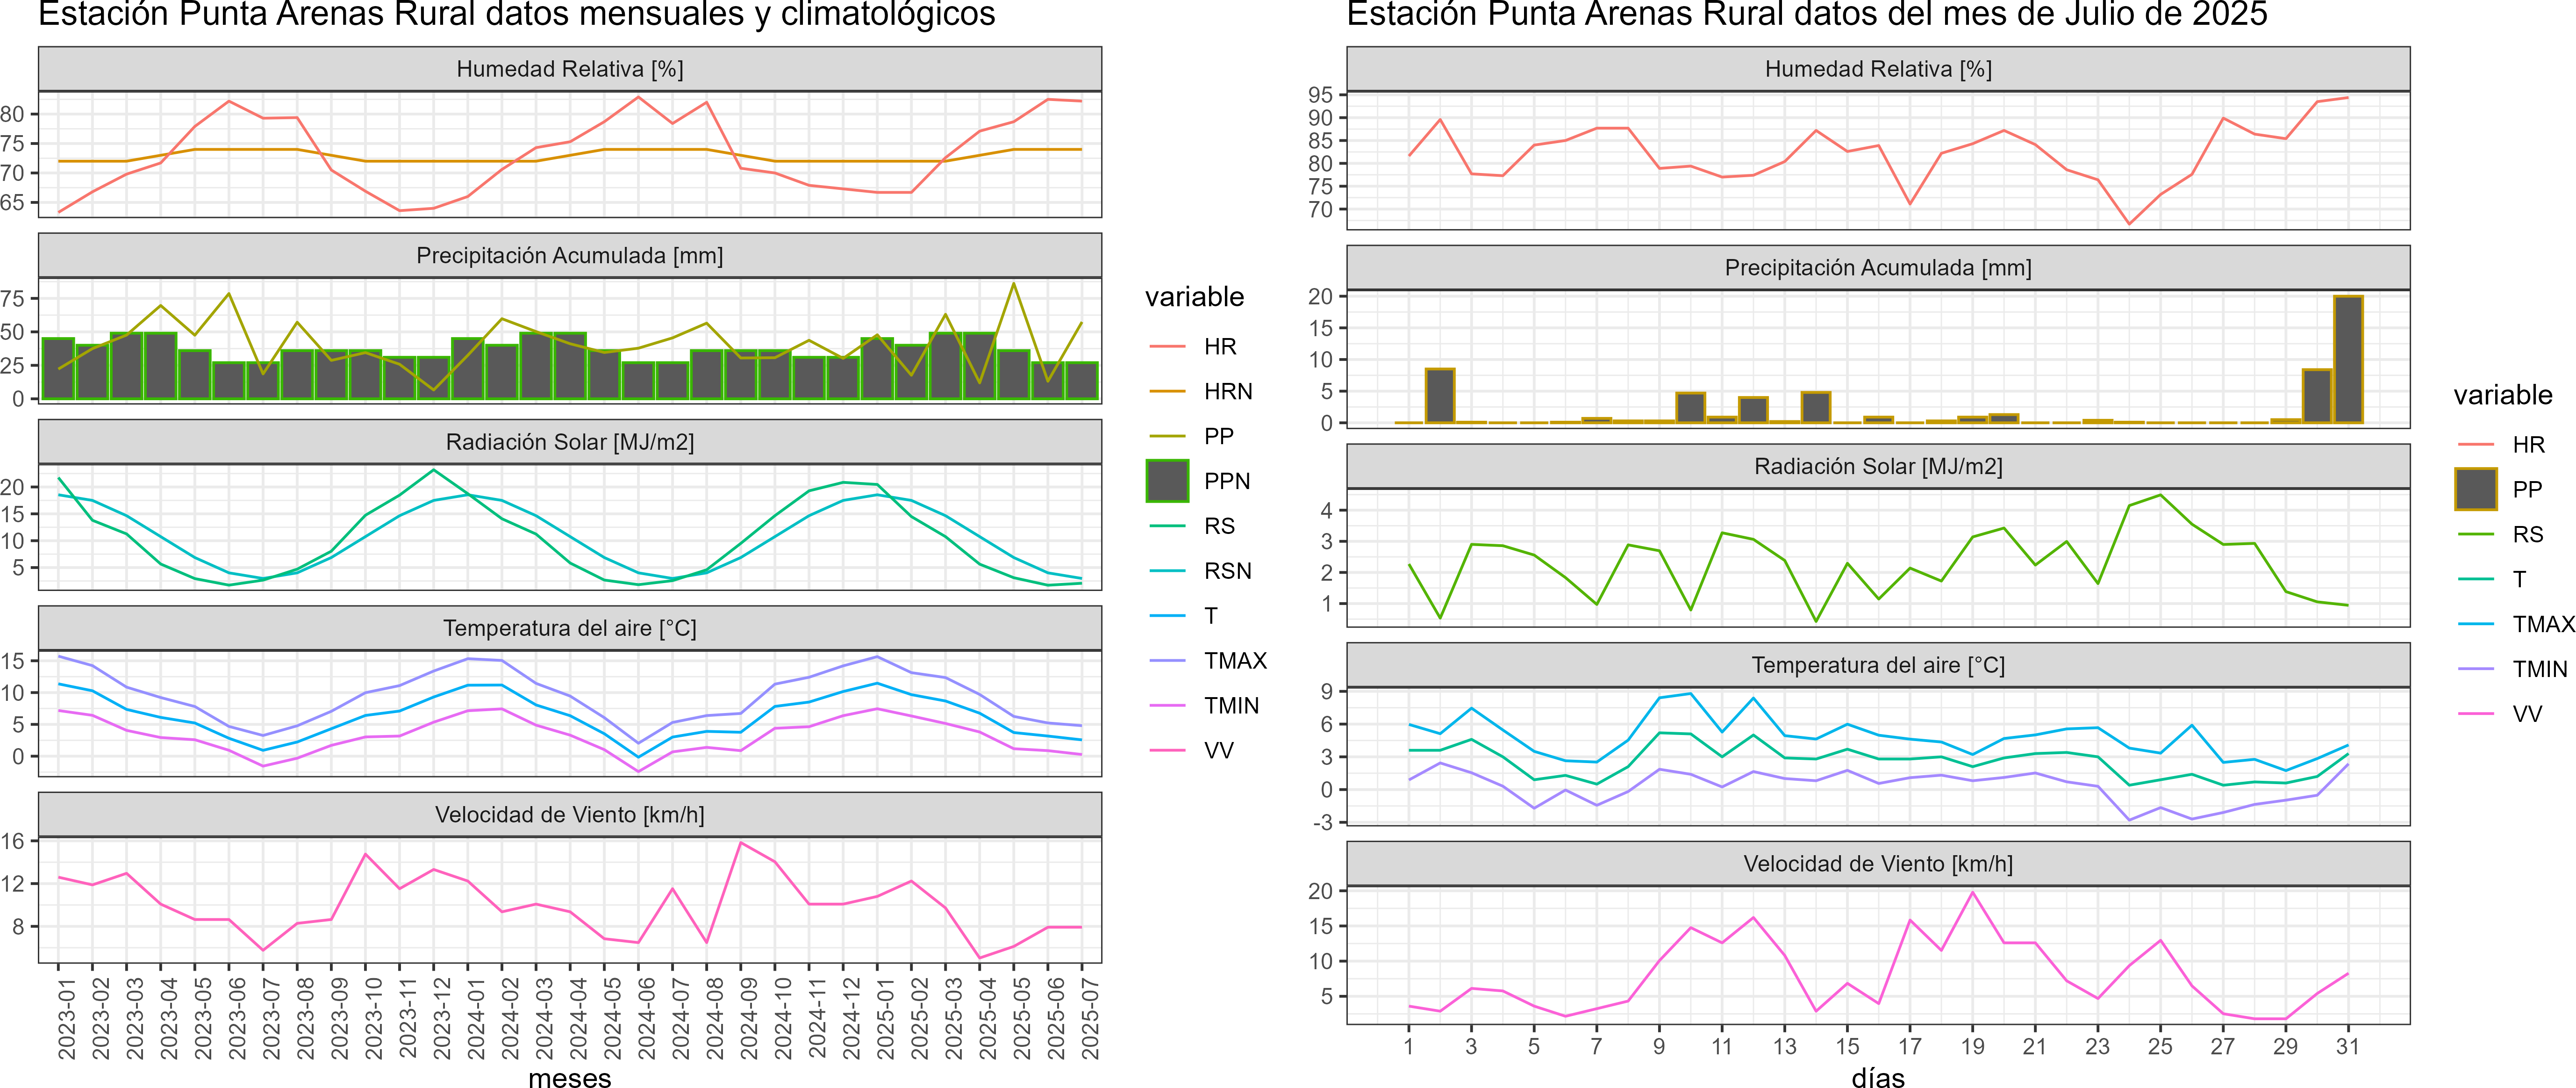Click the PP gray box in the July legend
This screenshot has width=2576, height=1088.
point(2476,490)
